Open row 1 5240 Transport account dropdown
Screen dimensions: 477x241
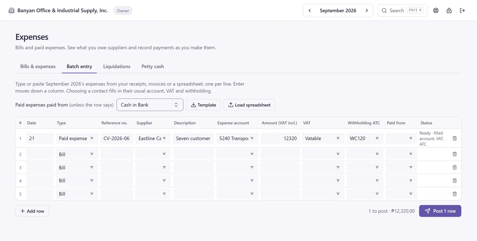coord(237,138)
